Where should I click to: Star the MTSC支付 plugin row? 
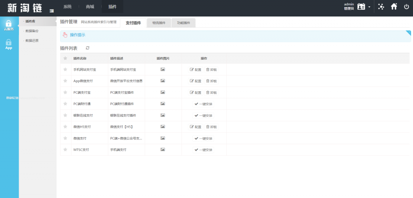click(x=65, y=149)
